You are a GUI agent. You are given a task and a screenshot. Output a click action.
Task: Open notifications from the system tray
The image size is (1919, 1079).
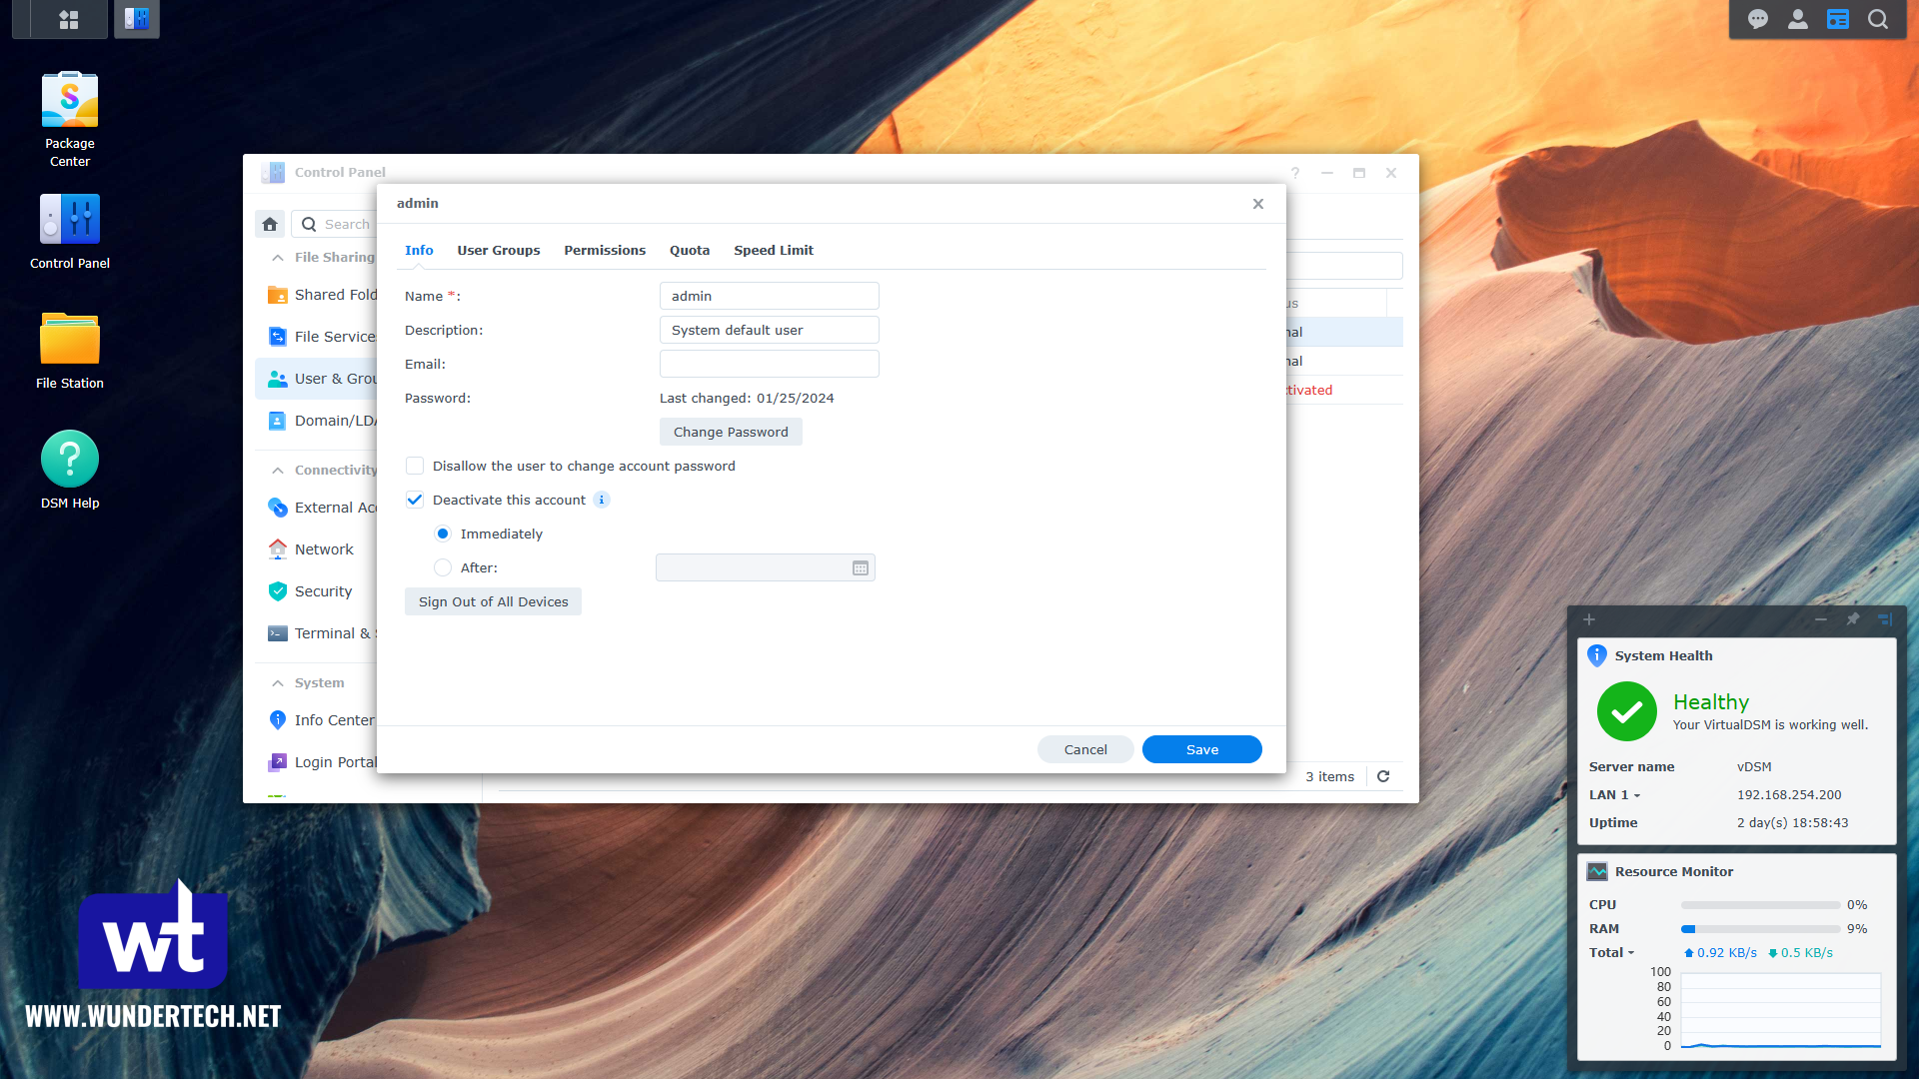[x=1756, y=19]
